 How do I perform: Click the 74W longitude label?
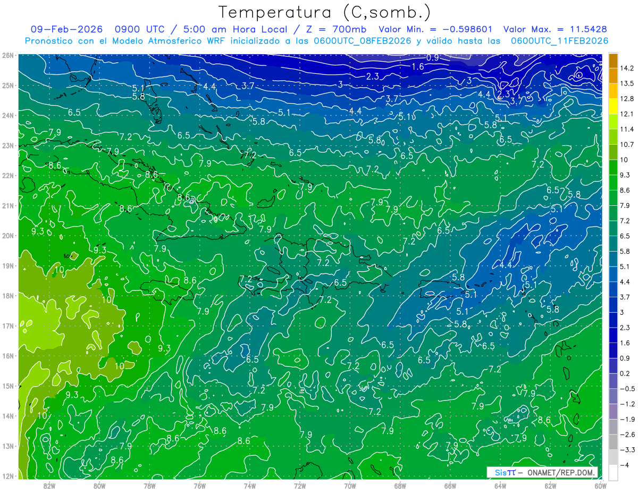coord(250,486)
